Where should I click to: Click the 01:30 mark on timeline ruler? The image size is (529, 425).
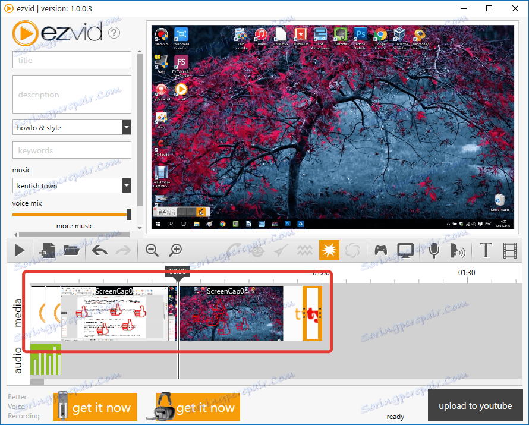click(467, 273)
